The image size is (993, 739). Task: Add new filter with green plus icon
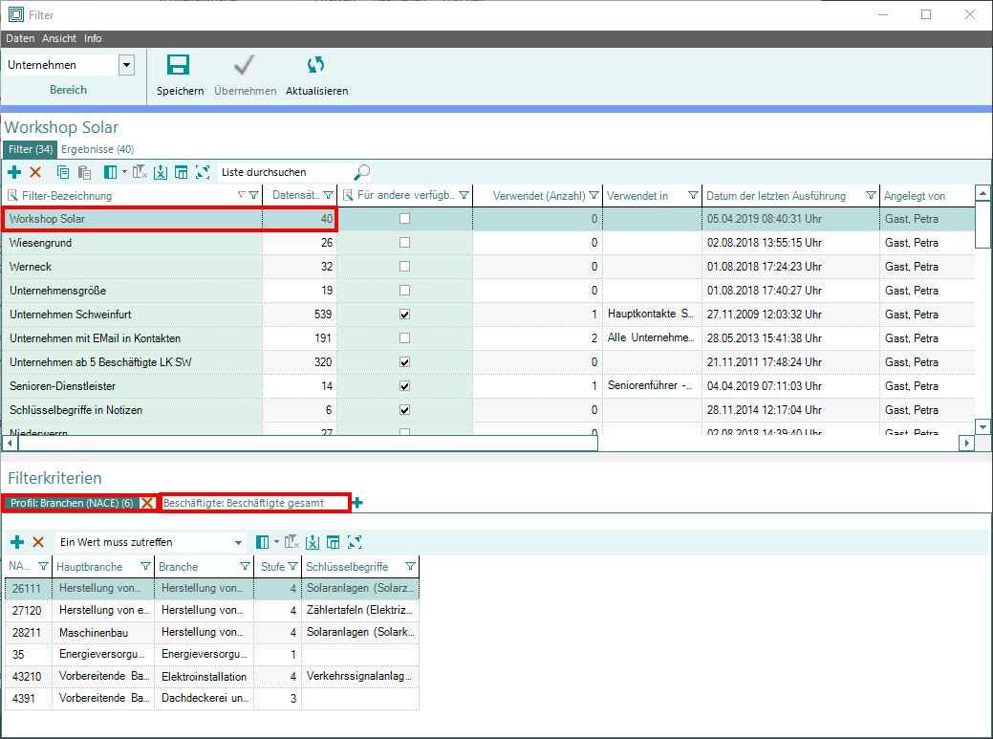(14, 172)
